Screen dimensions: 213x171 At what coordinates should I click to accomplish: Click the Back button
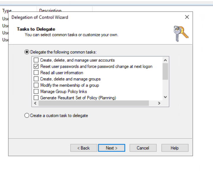[x=84, y=148]
